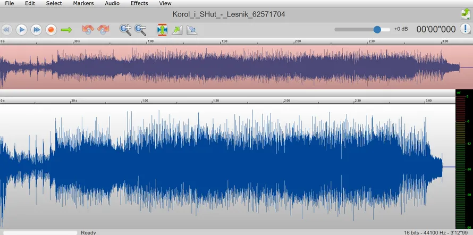Zoom in with the magnifier plus icon
Image resolution: width=473 pixels, height=235 pixels.
[125, 30]
